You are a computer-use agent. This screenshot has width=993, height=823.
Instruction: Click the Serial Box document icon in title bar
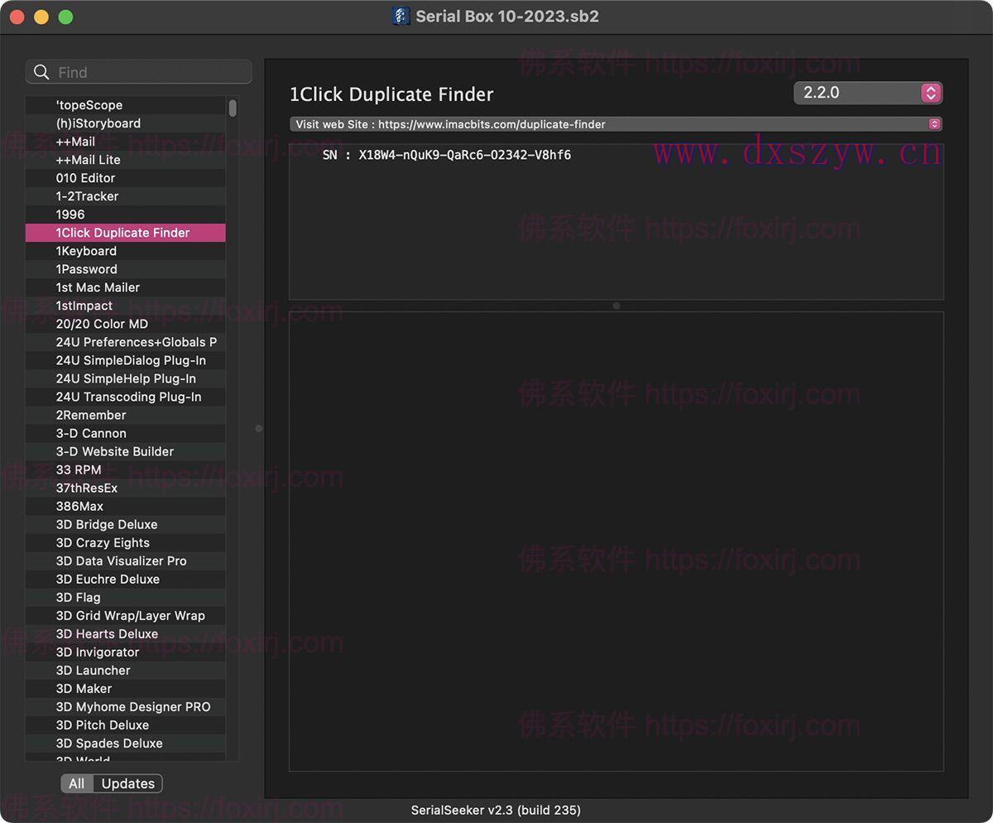click(x=401, y=16)
